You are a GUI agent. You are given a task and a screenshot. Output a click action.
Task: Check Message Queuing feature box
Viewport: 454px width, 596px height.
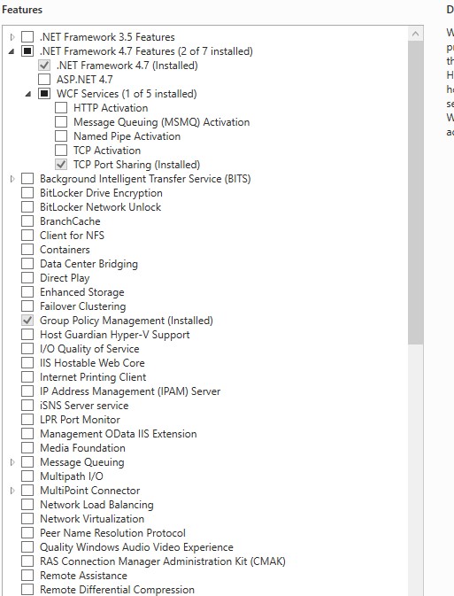point(27,462)
